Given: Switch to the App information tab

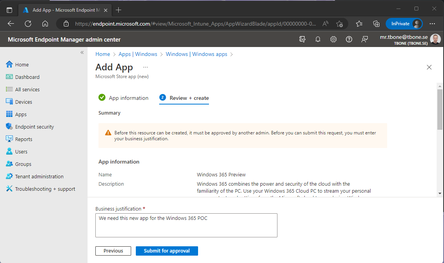Looking at the screenshot, I should click(x=128, y=98).
